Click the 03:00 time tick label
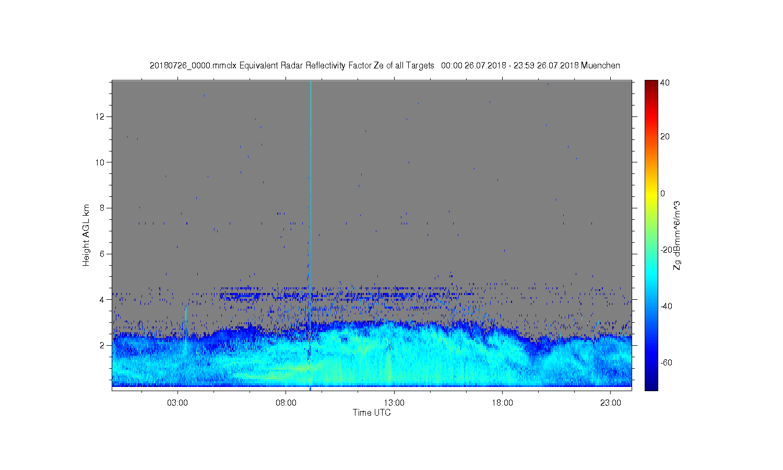783x470 pixels. tap(177, 403)
